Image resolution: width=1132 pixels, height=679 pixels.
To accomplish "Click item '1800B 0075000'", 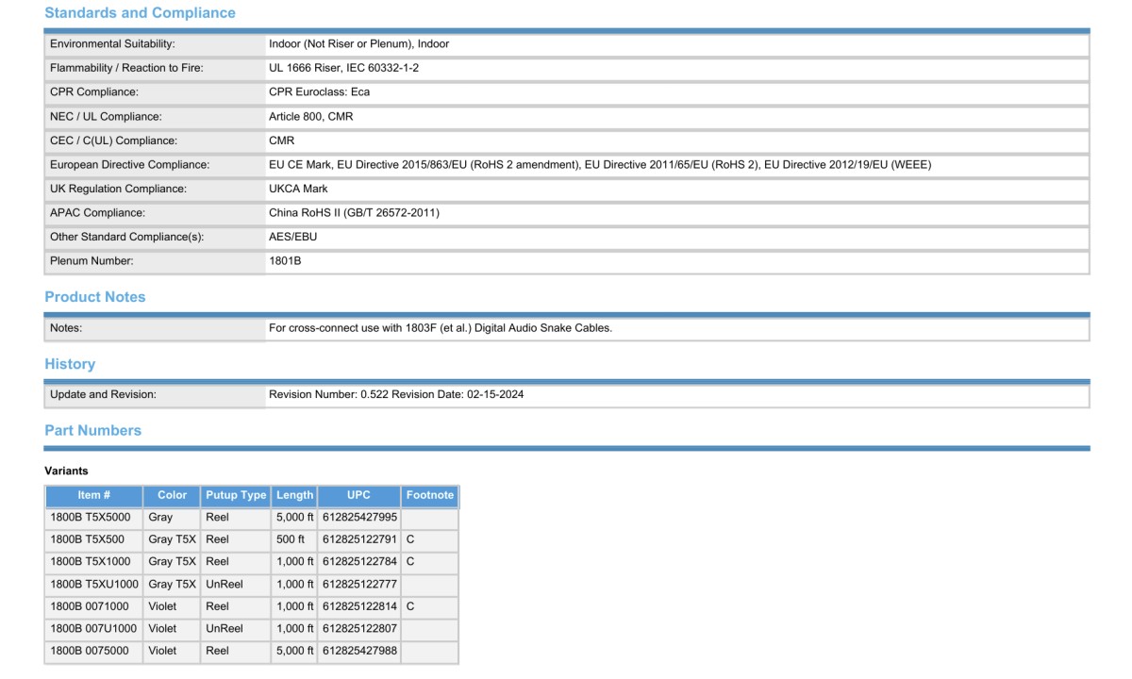I will pos(90,651).
